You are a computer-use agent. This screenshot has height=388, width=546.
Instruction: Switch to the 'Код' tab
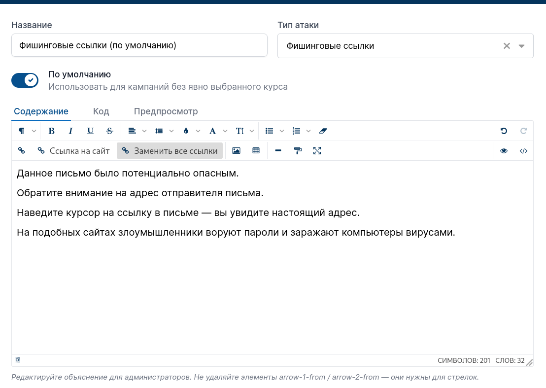(101, 111)
